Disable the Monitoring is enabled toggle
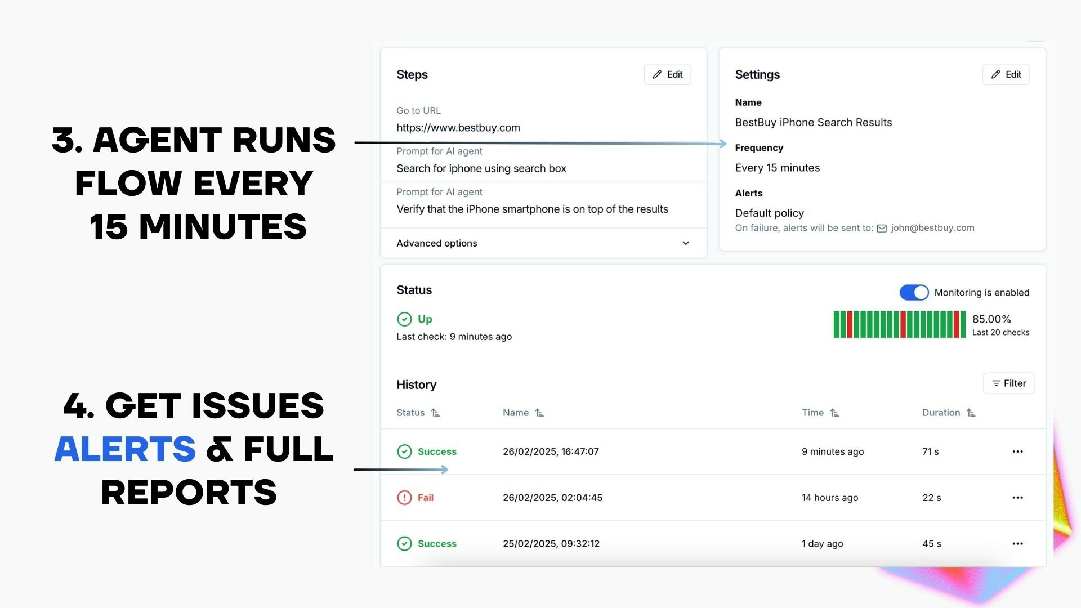 click(x=914, y=293)
